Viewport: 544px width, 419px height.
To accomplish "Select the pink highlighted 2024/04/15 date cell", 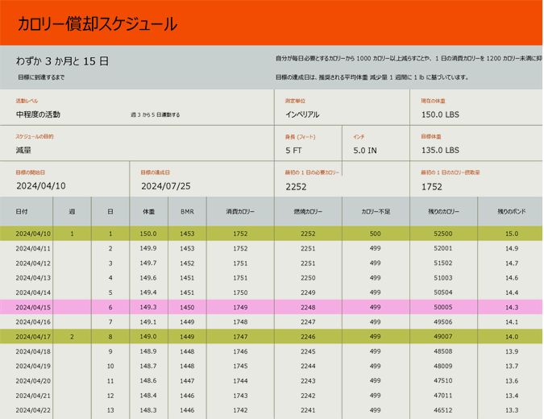I will click(33, 307).
